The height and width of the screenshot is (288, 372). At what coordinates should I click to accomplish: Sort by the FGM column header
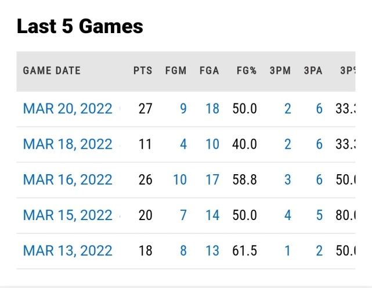[176, 71]
